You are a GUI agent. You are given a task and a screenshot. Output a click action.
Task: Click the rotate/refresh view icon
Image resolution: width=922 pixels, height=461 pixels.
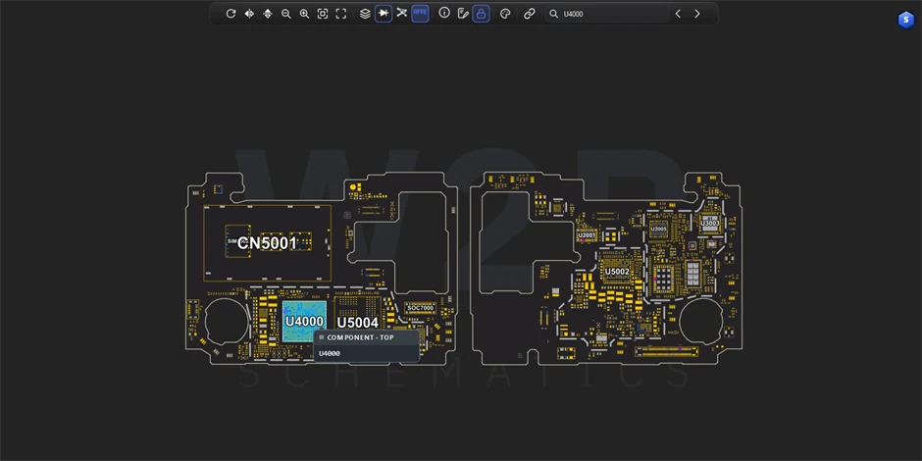pos(230,14)
